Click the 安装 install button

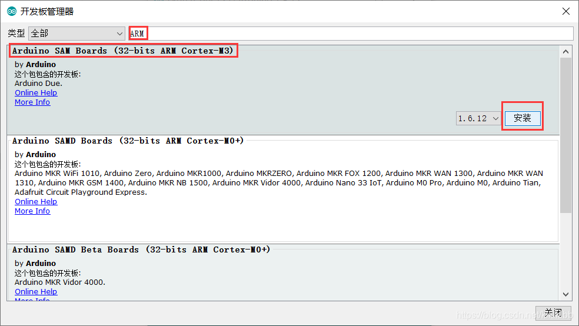point(523,118)
